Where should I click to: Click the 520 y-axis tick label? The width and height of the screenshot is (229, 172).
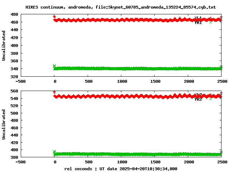point(14,106)
